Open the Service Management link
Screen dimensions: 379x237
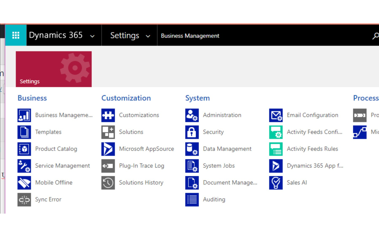pos(62,166)
